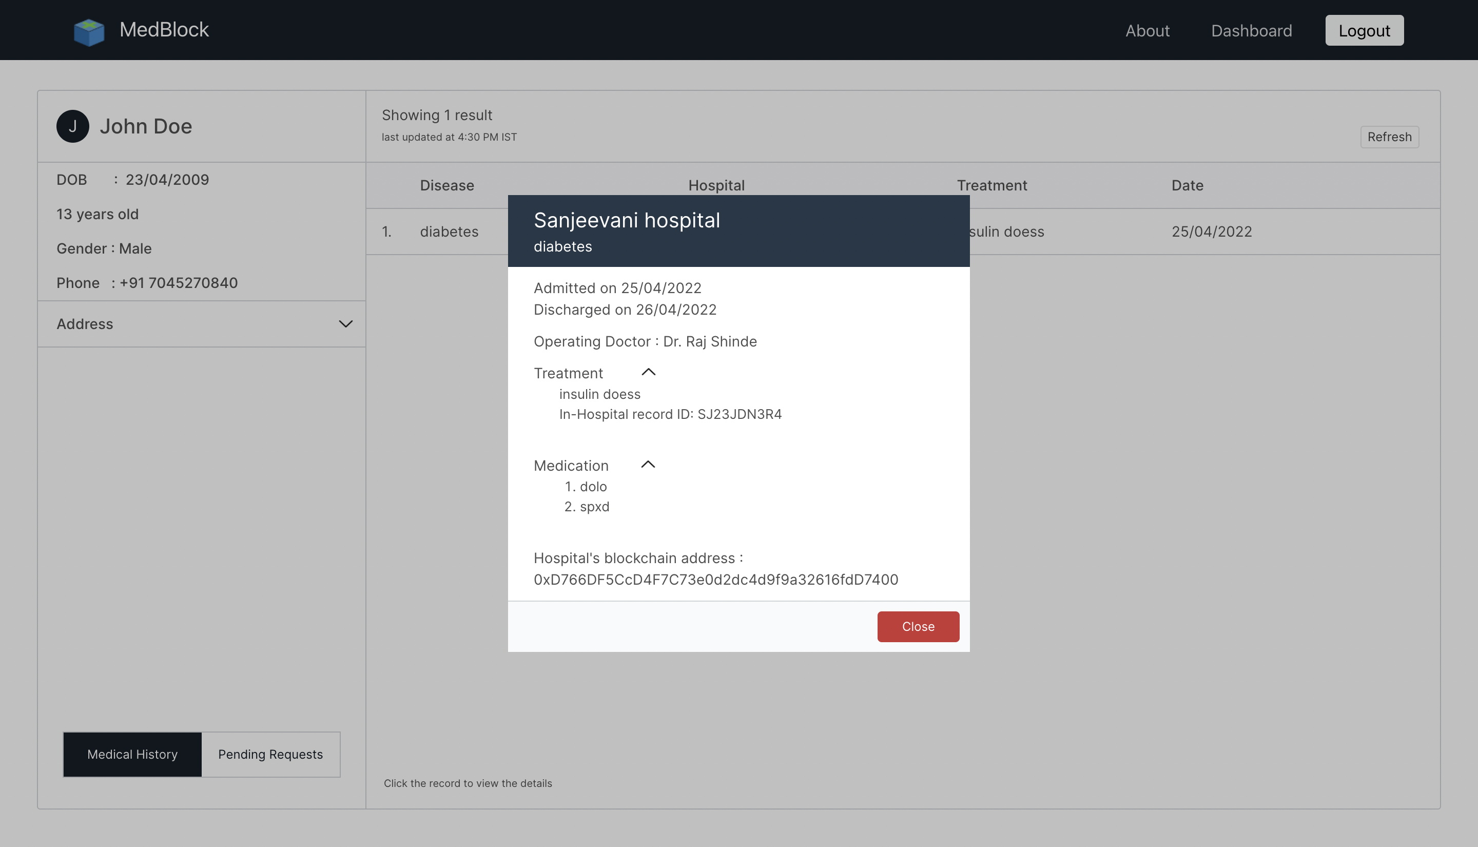Switch to the Pending Requests tab
The height and width of the screenshot is (847, 1478).
[x=270, y=754]
